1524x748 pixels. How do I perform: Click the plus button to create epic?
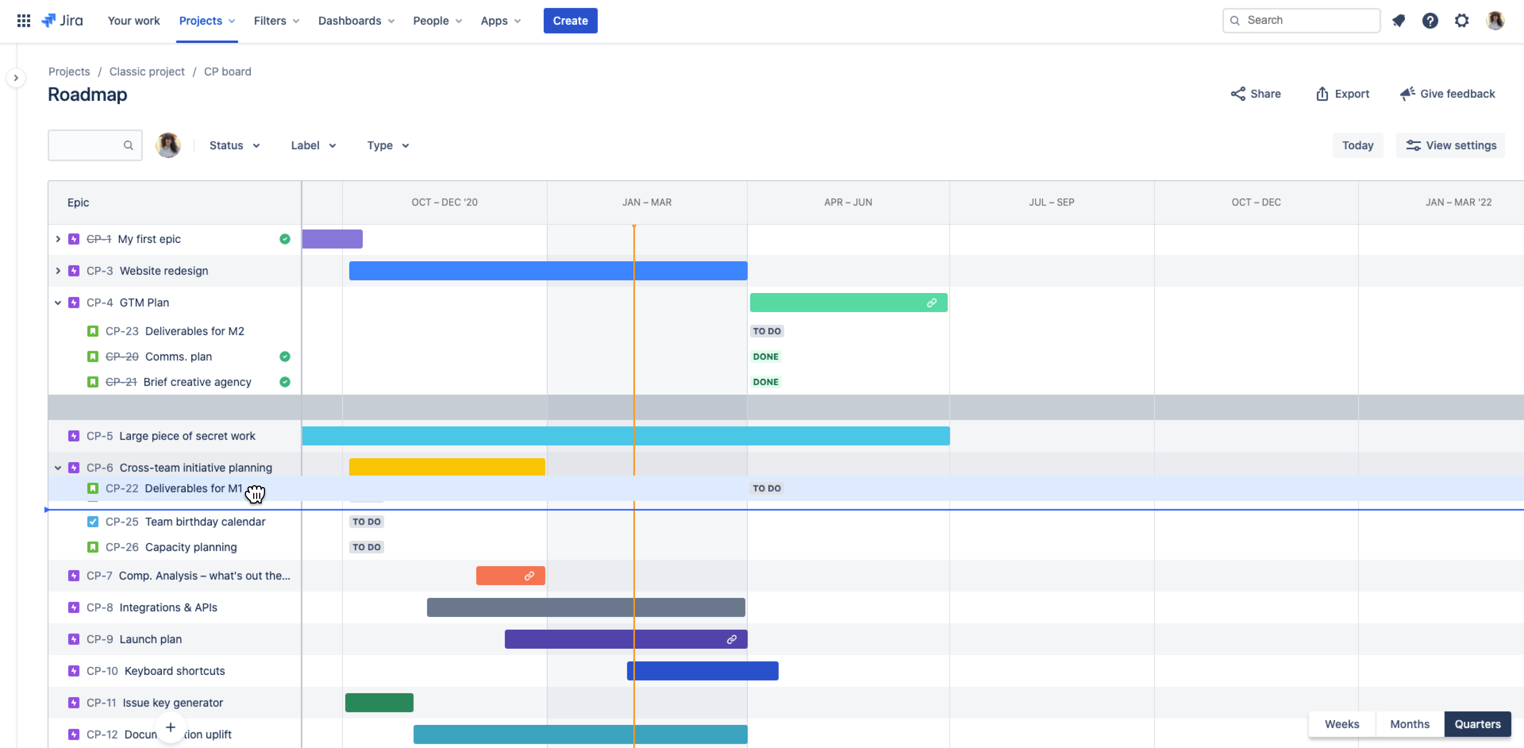point(170,727)
